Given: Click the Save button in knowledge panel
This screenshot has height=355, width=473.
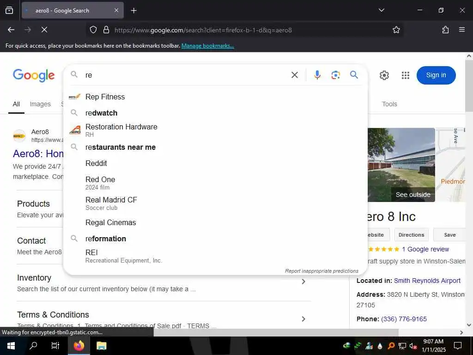Looking at the screenshot, I should click(449, 235).
